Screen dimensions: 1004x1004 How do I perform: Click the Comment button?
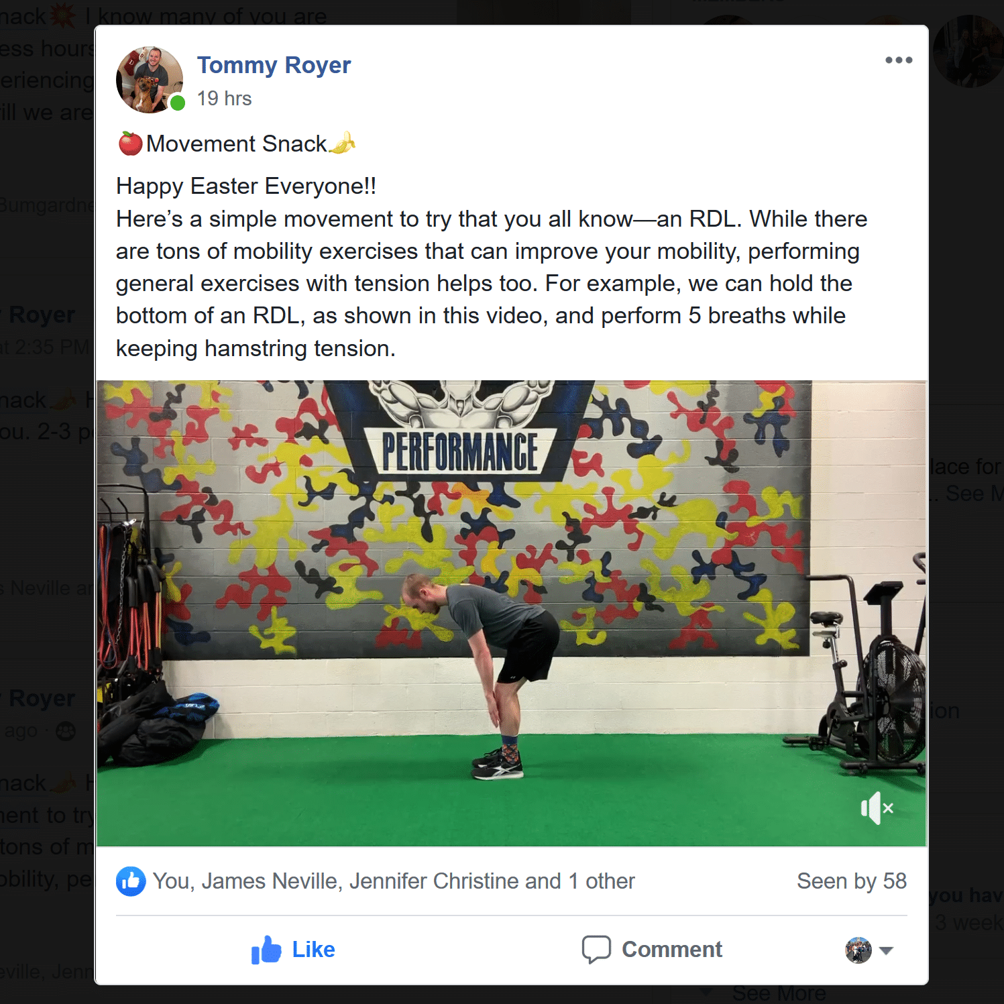pyautogui.click(x=652, y=950)
